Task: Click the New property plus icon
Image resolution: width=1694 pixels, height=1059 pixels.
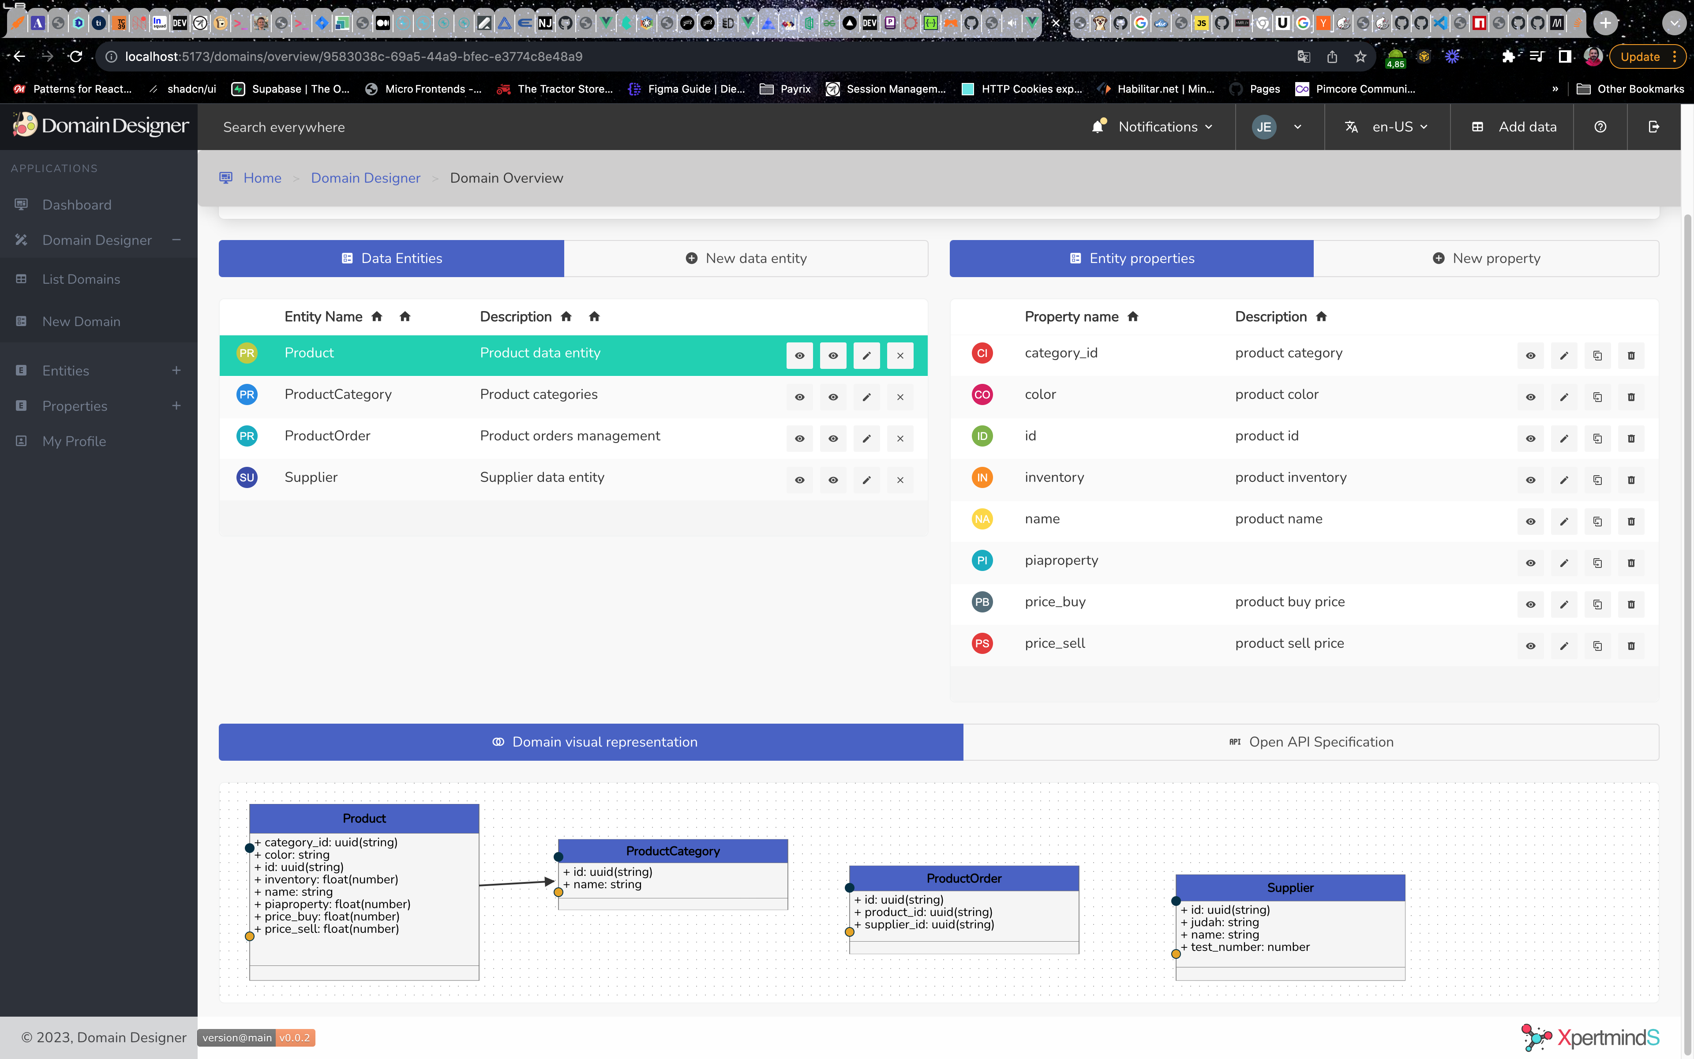Action: point(1439,257)
